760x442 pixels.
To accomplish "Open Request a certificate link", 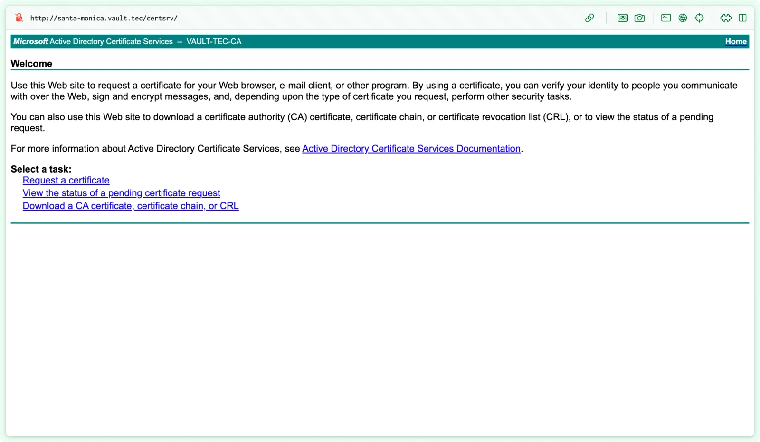I will pos(66,180).
